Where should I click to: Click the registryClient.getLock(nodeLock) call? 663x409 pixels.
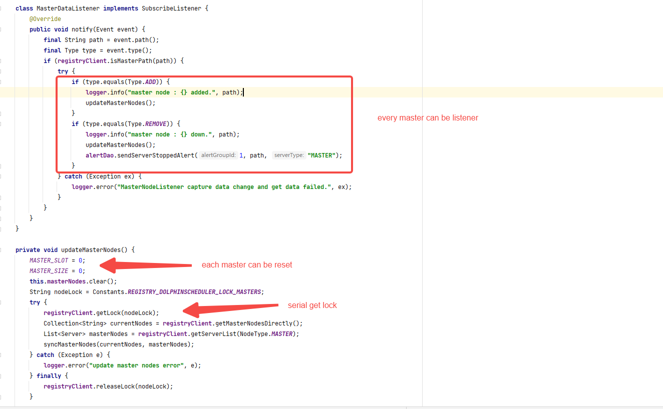pos(101,313)
